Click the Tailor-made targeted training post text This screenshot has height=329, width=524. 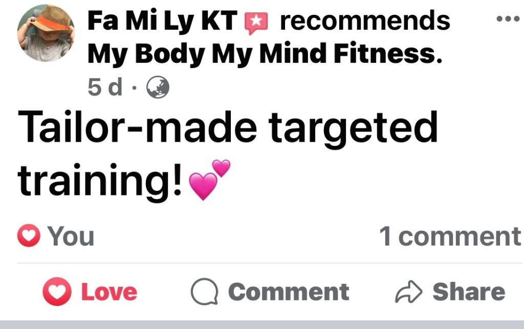tap(228, 155)
